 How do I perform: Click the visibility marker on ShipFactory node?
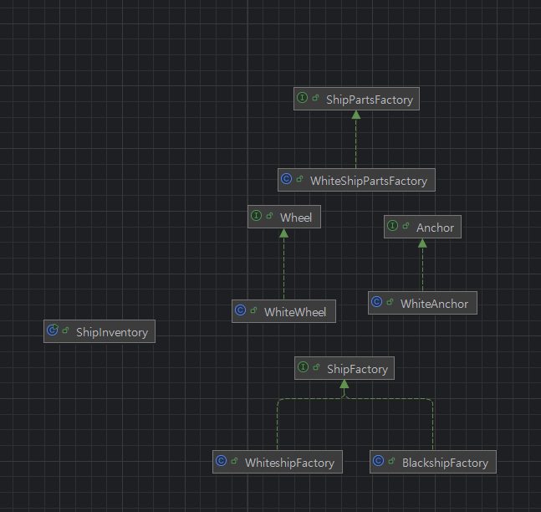[x=317, y=368]
